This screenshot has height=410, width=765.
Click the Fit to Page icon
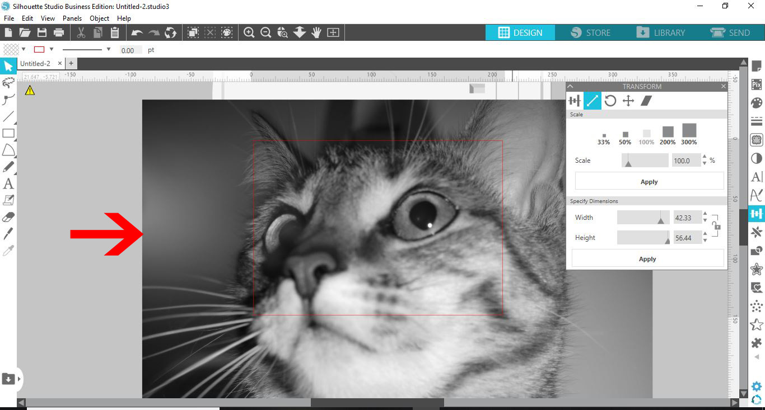[333, 33]
